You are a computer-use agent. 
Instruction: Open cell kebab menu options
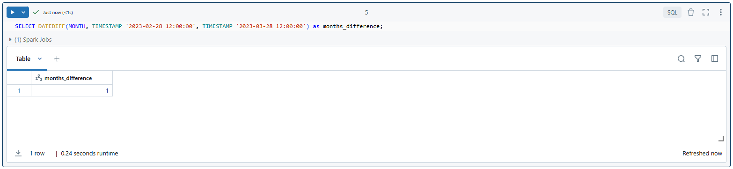[x=721, y=12]
